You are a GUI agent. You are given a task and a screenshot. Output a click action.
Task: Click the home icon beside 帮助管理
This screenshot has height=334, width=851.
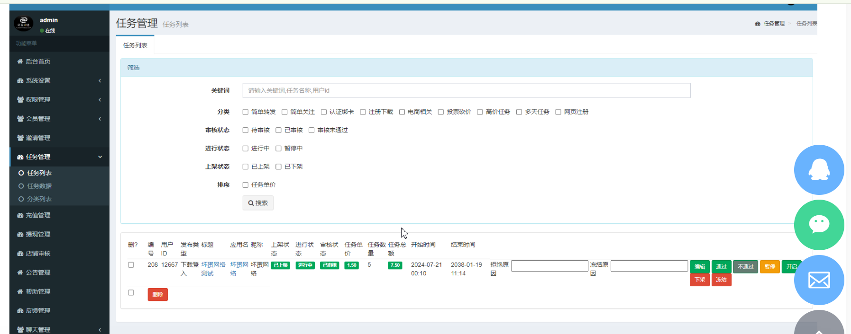click(x=20, y=292)
